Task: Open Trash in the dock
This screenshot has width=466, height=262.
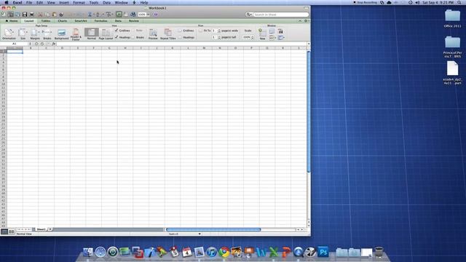Action: (379, 252)
